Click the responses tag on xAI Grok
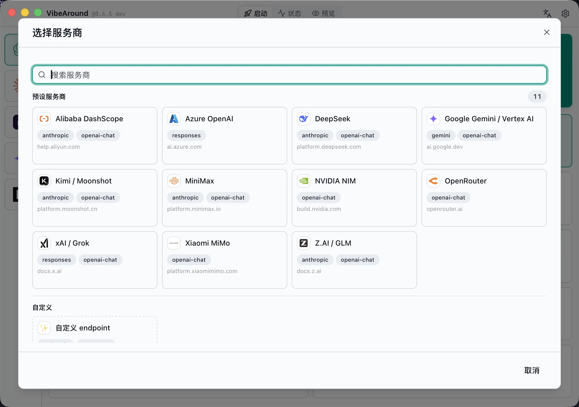Screen dimensions: 579x407 [x=57, y=260]
